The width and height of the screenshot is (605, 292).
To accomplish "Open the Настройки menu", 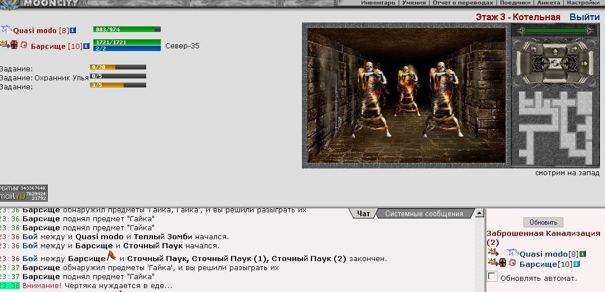I will pos(583,3).
